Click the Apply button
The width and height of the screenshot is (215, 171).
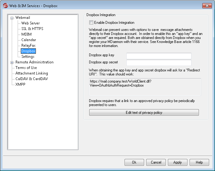click(x=178, y=162)
